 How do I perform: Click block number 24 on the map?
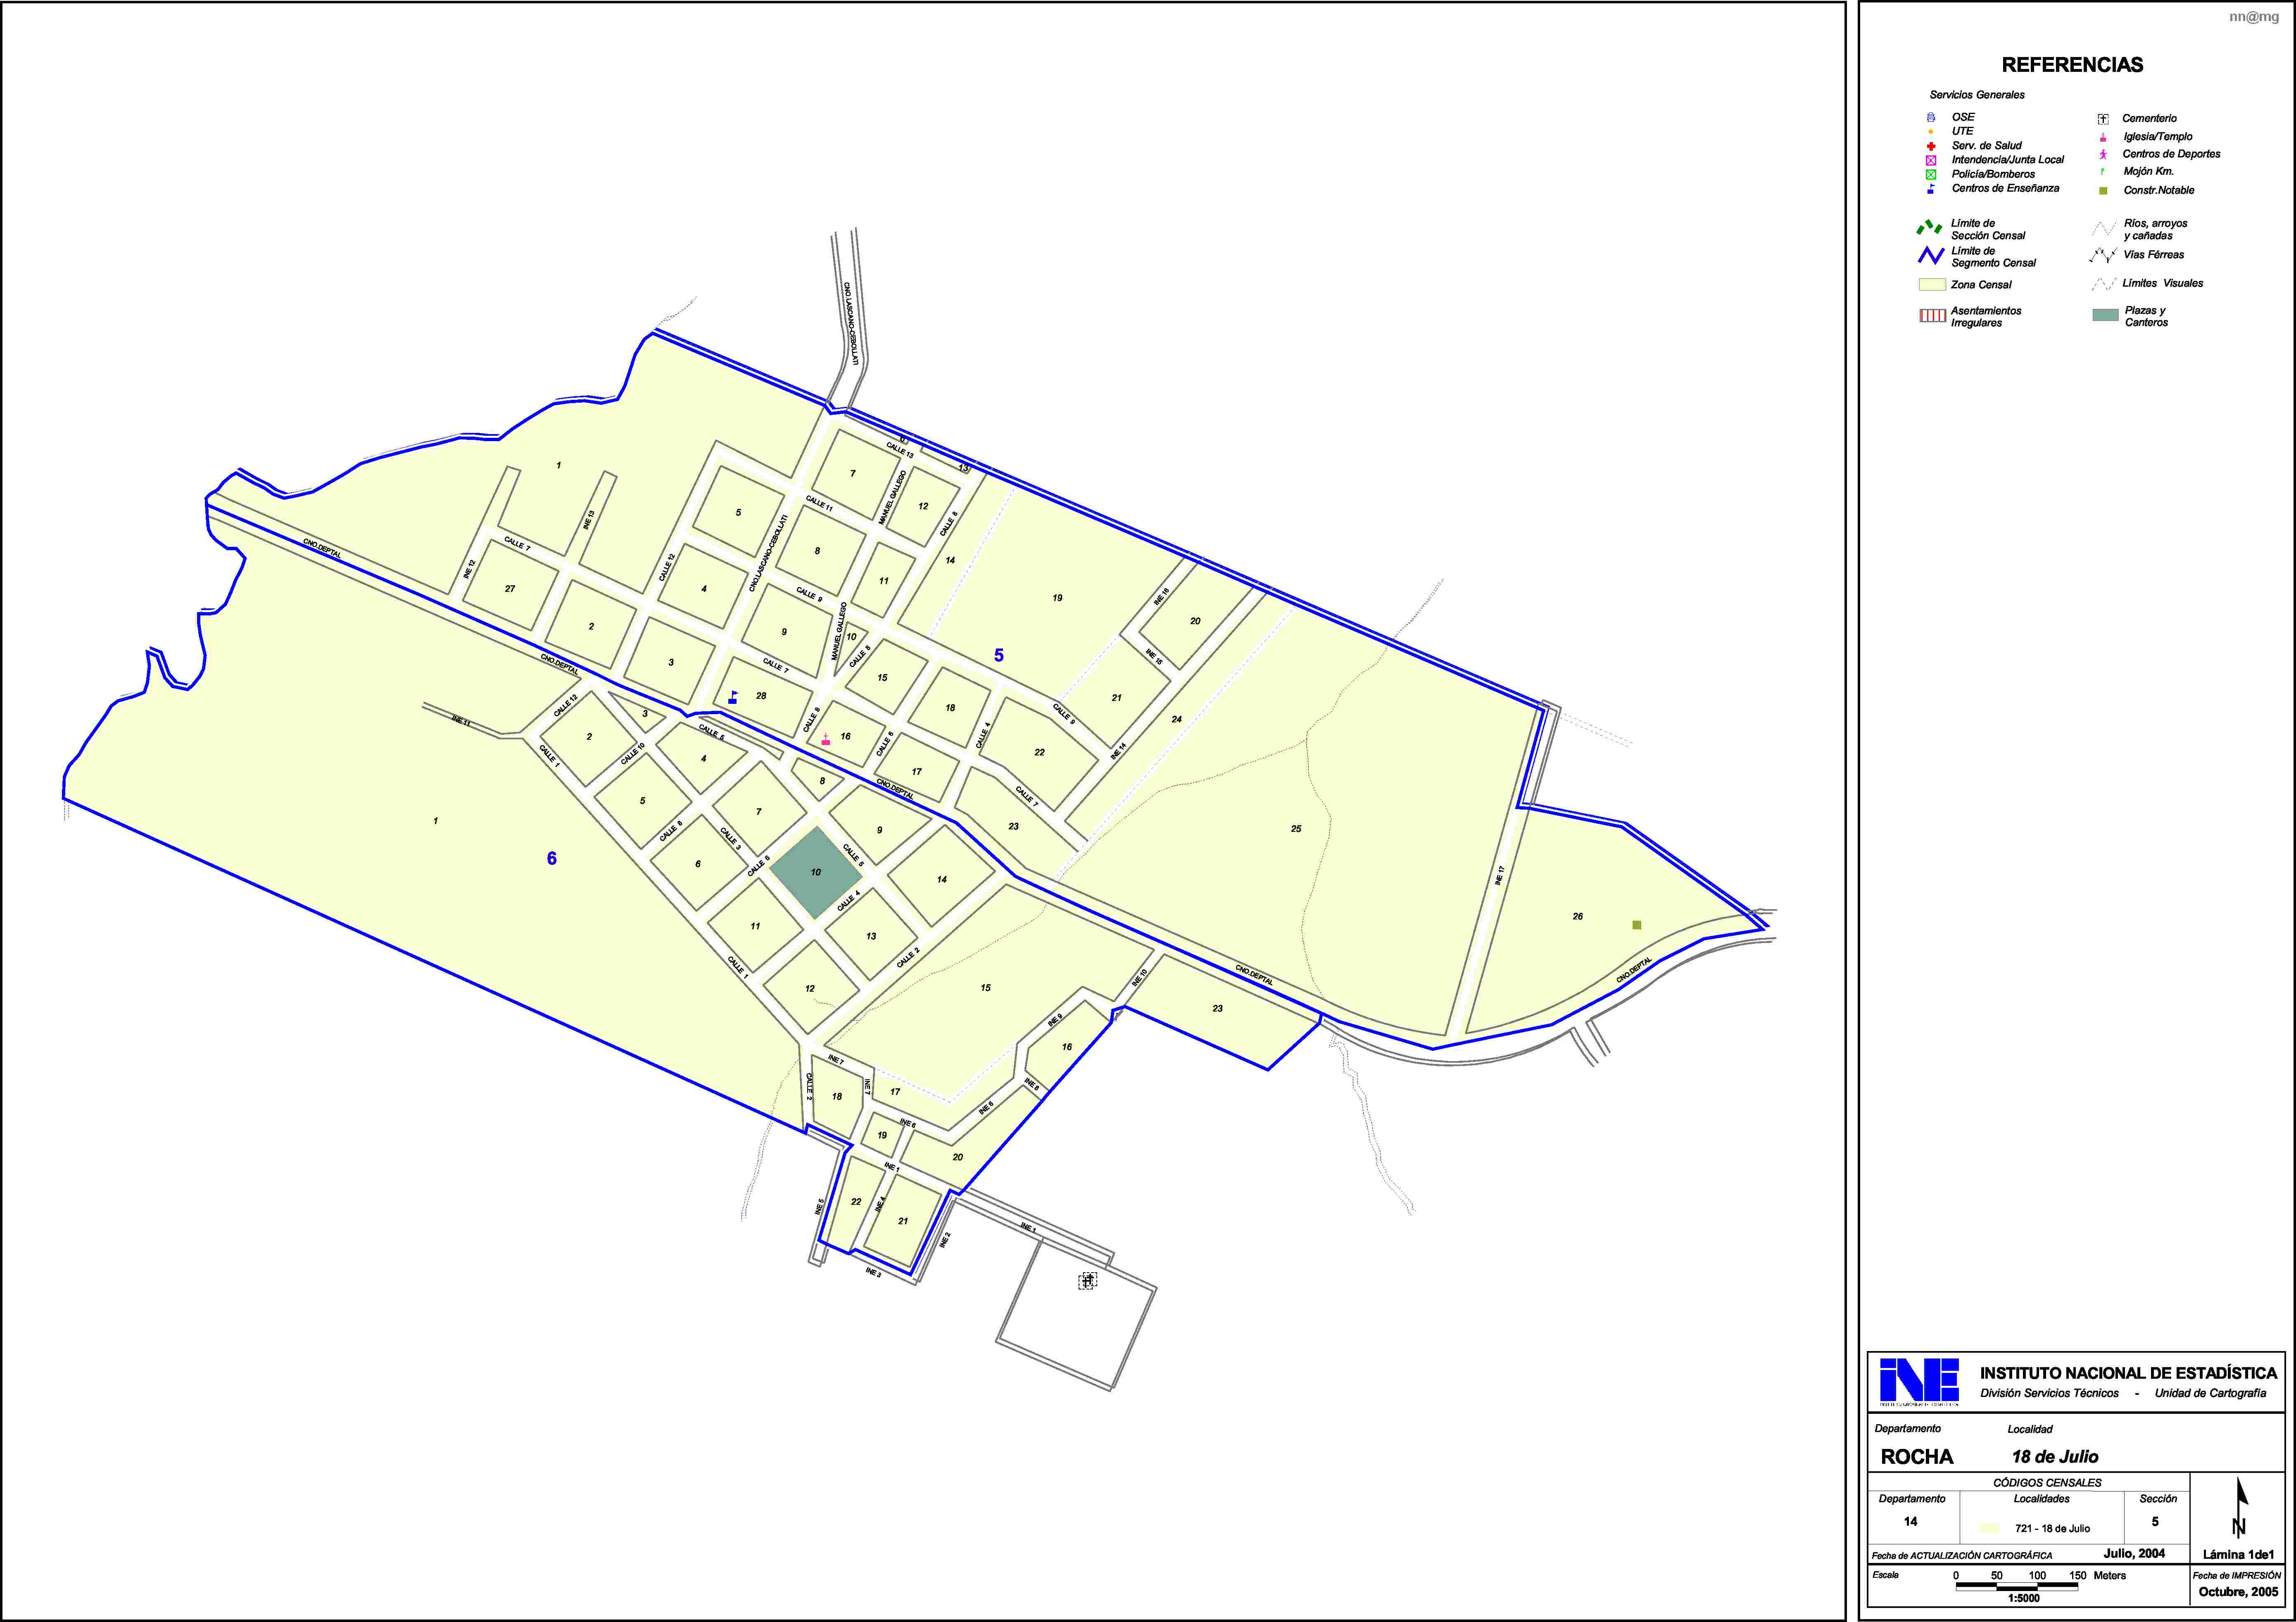[x=1176, y=719]
